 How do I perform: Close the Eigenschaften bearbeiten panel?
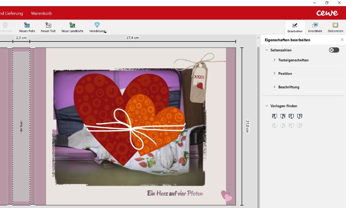[342, 40]
